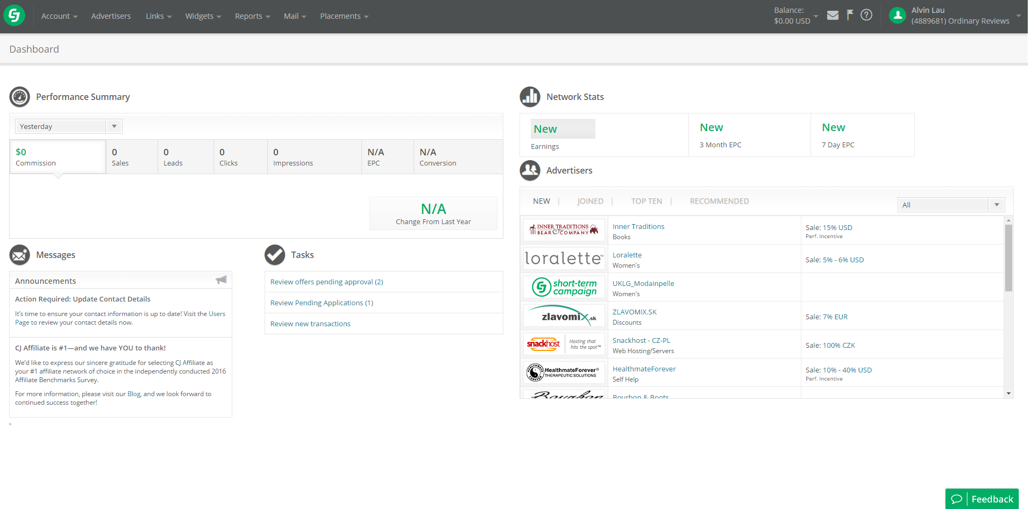
Task: Click the advertisers list scroll down arrow
Action: tap(1008, 393)
